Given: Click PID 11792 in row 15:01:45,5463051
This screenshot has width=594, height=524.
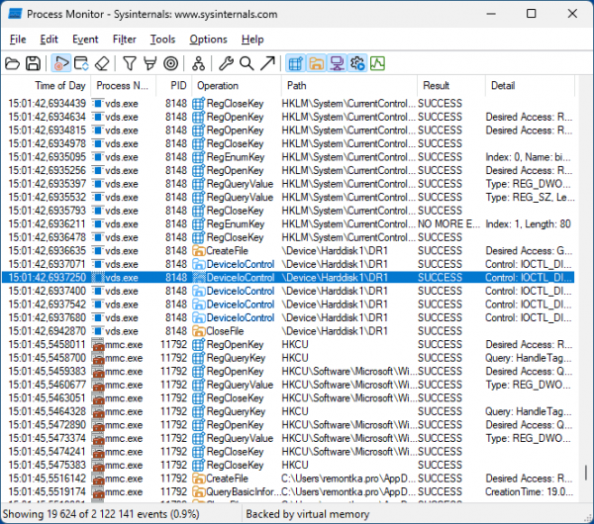Looking at the screenshot, I should (173, 398).
